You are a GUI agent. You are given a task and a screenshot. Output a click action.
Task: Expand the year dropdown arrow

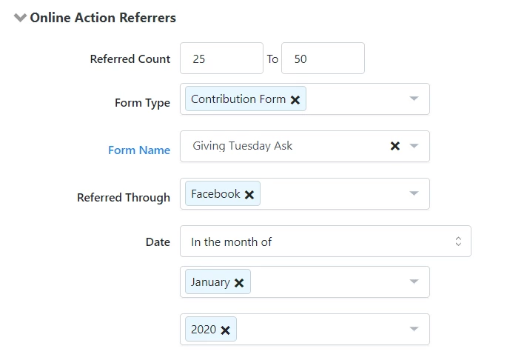click(414, 330)
